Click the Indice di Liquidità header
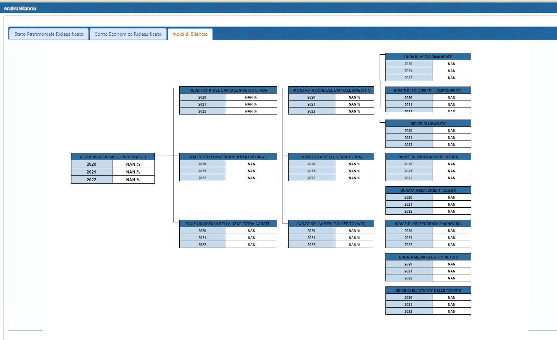557x340 pixels. [x=428, y=123]
